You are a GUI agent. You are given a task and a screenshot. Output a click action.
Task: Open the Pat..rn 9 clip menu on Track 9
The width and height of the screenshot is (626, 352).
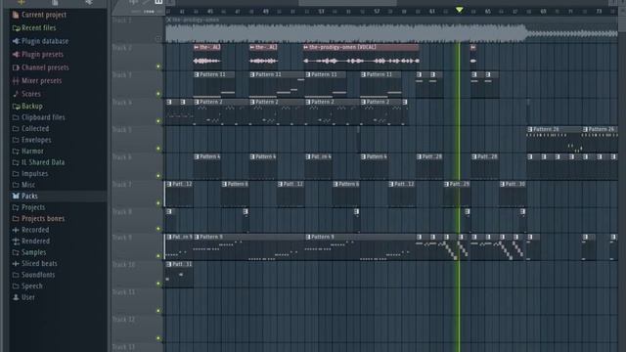pyautogui.click(x=169, y=237)
